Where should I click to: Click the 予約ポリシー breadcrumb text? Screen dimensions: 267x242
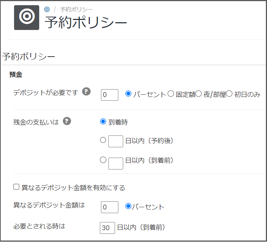[76, 9]
